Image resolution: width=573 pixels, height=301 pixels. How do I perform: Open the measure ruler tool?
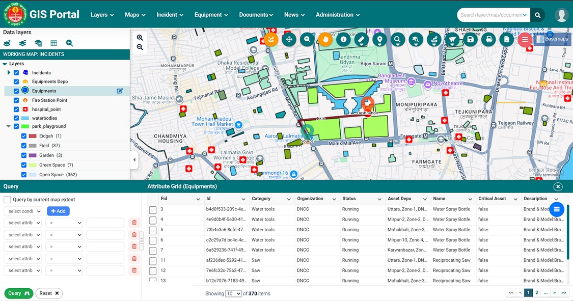coord(362,39)
